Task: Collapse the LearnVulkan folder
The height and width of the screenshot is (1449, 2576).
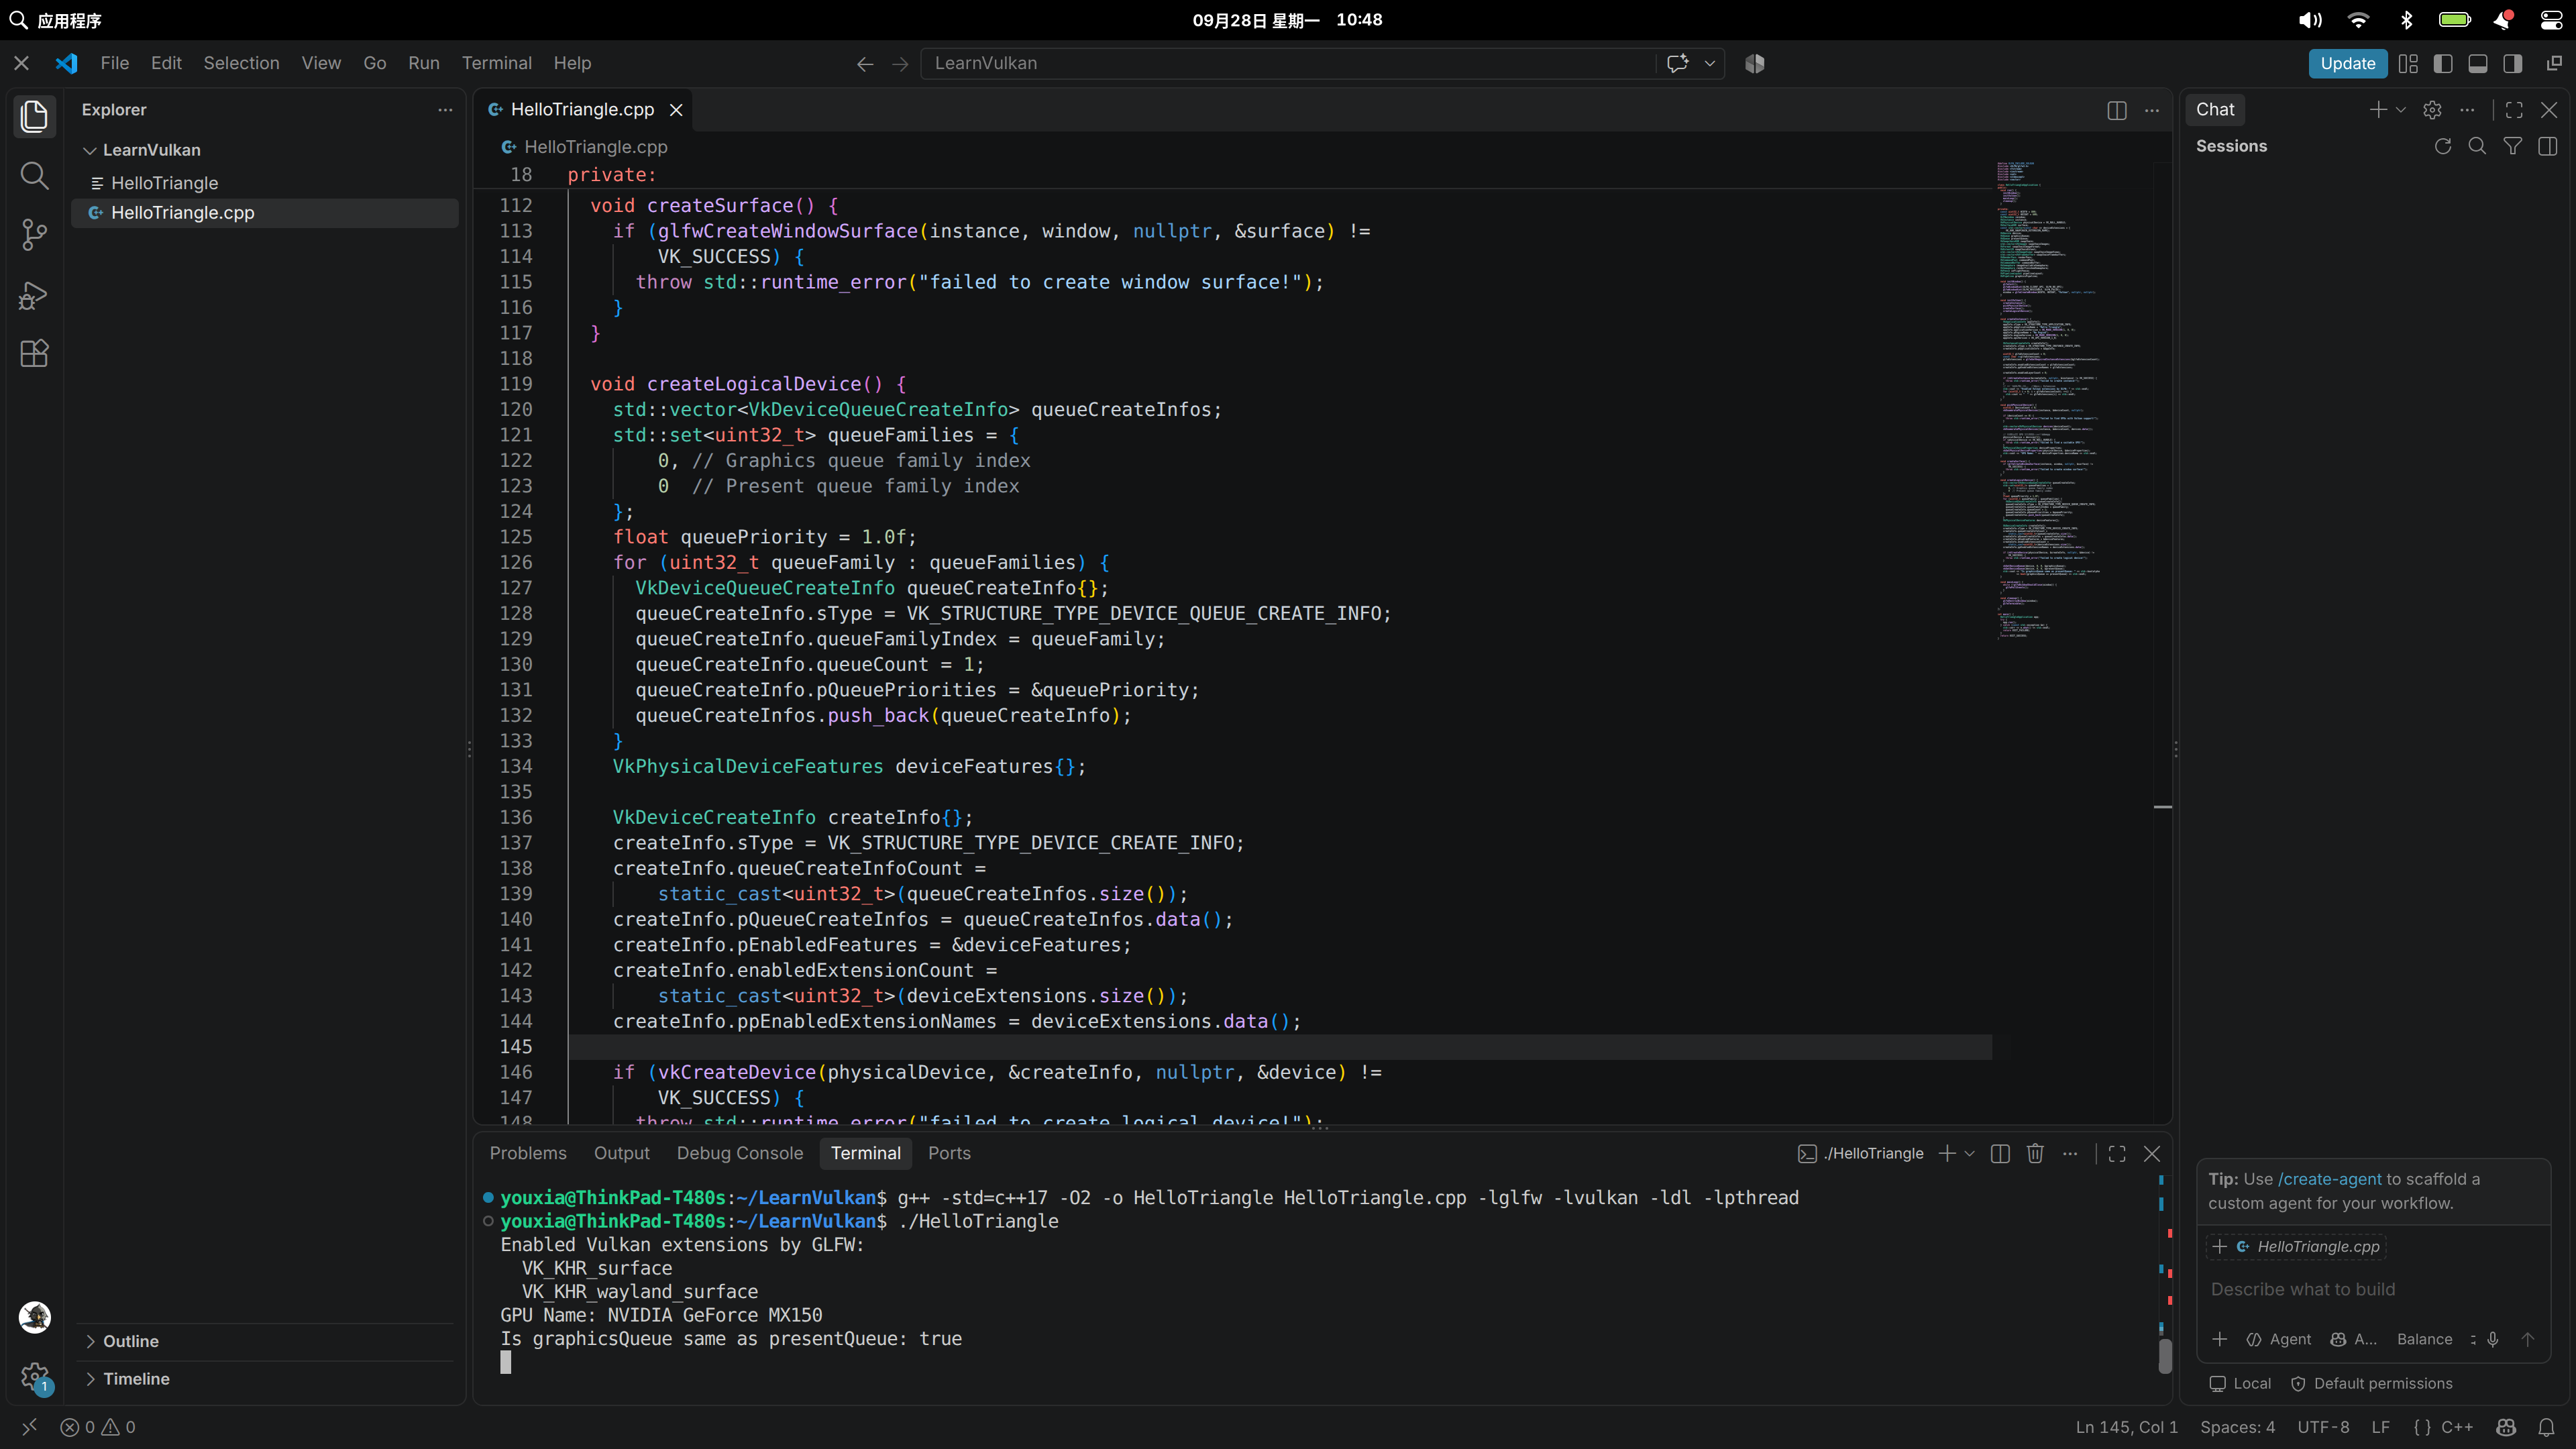Action: coord(90,150)
